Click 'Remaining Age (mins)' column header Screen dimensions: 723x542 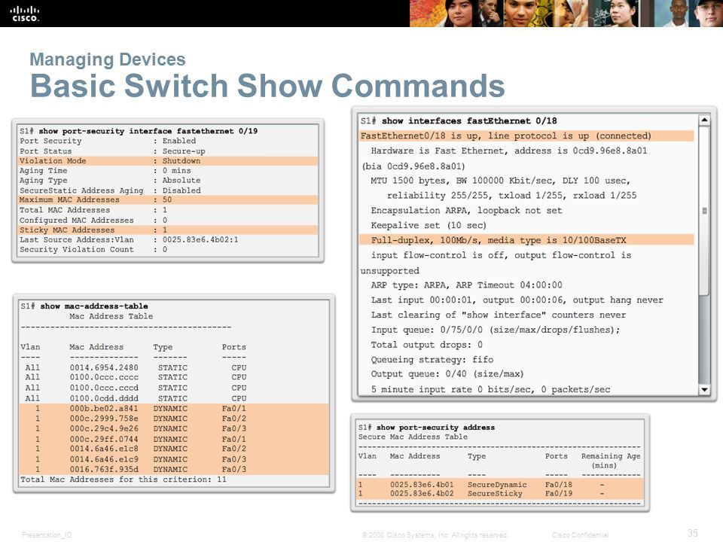[611, 461]
